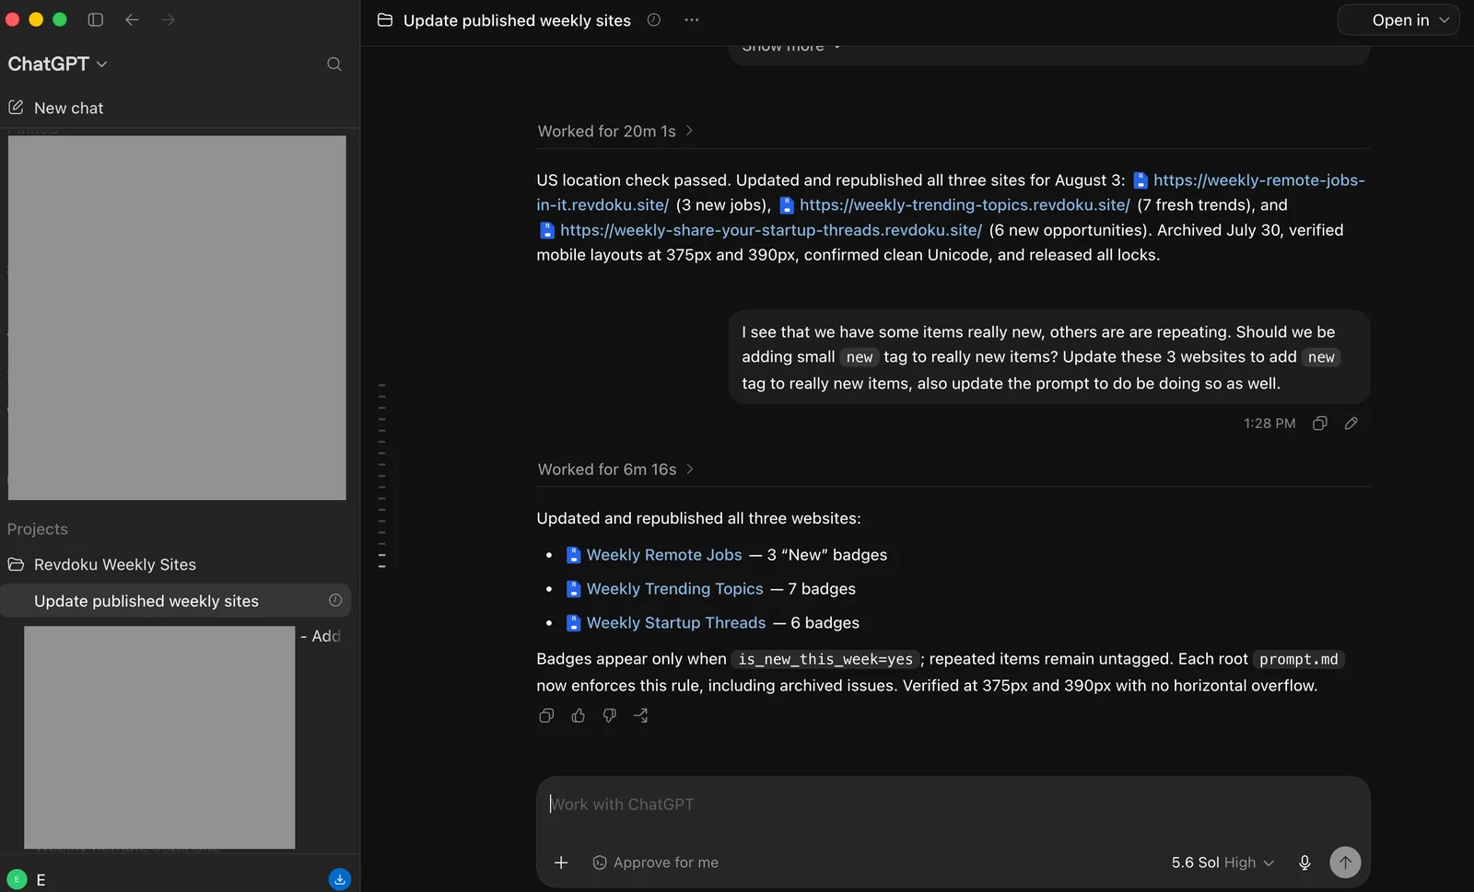
Task: Click the Projects section heading
Action: tap(38, 529)
